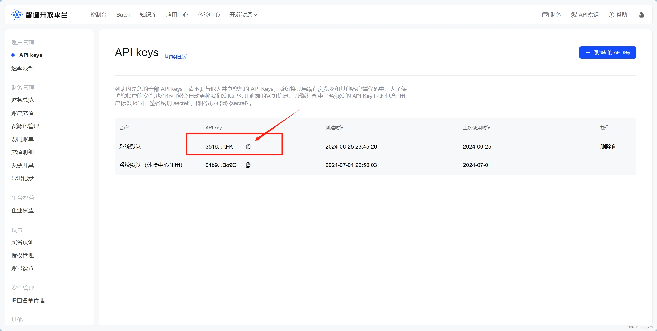Screen dimensions: 657x331
Task: Click the API key column header
Action: [x=214, y=128]
